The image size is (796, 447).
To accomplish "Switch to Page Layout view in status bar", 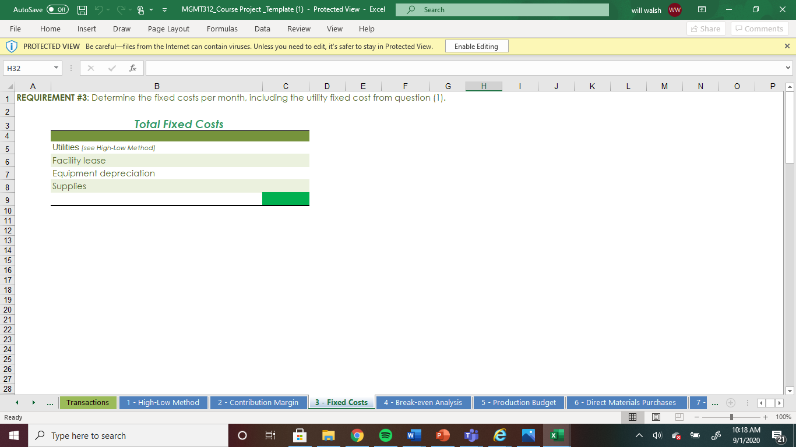I will 655,417.
